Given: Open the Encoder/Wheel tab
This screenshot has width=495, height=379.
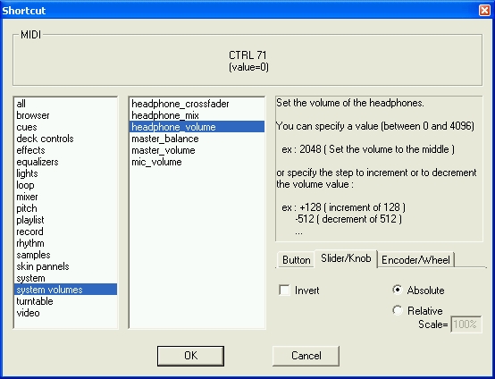Looking at the screenshot, I should pyautogui.click(x=415, y=260).
